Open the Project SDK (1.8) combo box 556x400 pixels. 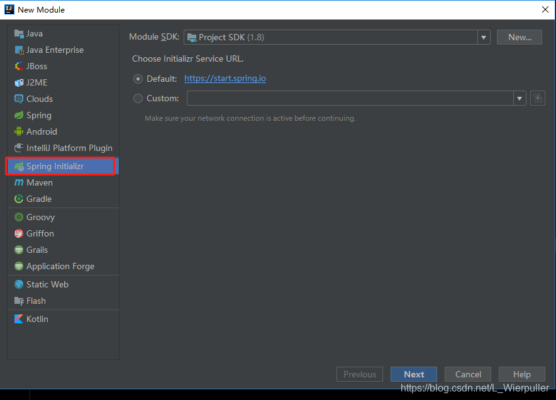(337, 37)
